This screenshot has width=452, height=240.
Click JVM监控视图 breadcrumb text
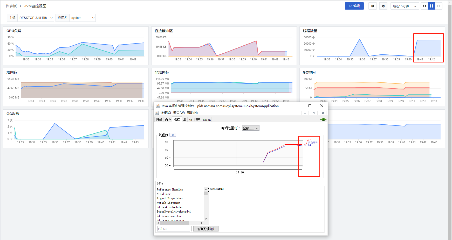click(35, 6)
